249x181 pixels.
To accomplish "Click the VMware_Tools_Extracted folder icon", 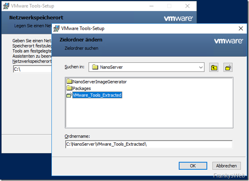I will [x=69, y=95].
